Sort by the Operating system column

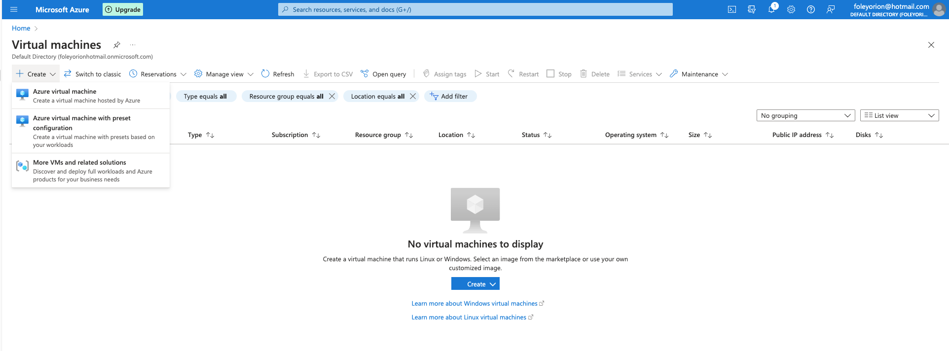point(637,135)
